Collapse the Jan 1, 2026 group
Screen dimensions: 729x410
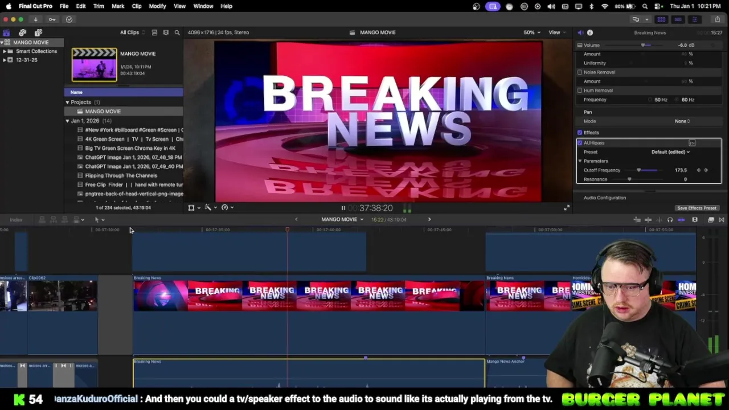pyautogui.click(x=67, y=121)
